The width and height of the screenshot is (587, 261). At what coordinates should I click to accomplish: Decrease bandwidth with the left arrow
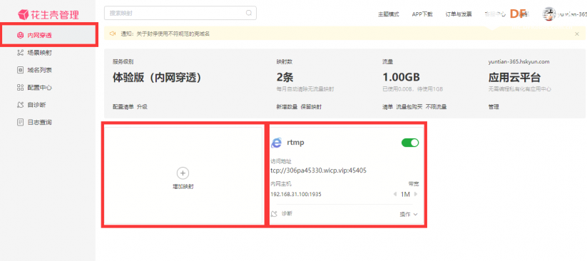[395, 195]
